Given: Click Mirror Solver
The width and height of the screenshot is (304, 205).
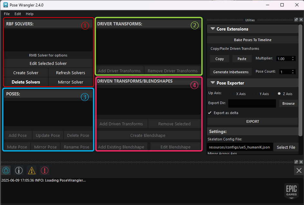Looking at the screenshot, I should coord(71,82).
